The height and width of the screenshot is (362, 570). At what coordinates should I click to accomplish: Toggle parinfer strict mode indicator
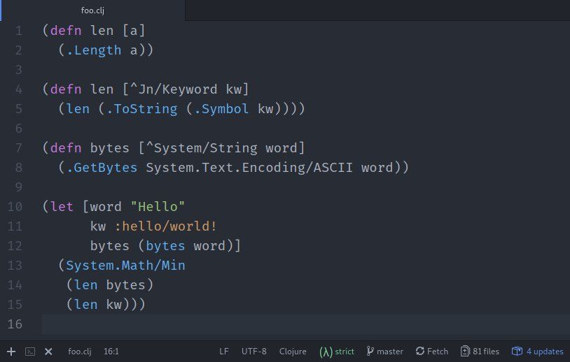pyautogui.click(x=337, y=352)
